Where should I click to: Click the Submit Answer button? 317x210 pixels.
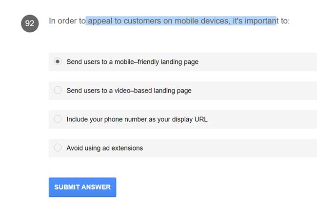pyautogui.click(x=82, y=187)
